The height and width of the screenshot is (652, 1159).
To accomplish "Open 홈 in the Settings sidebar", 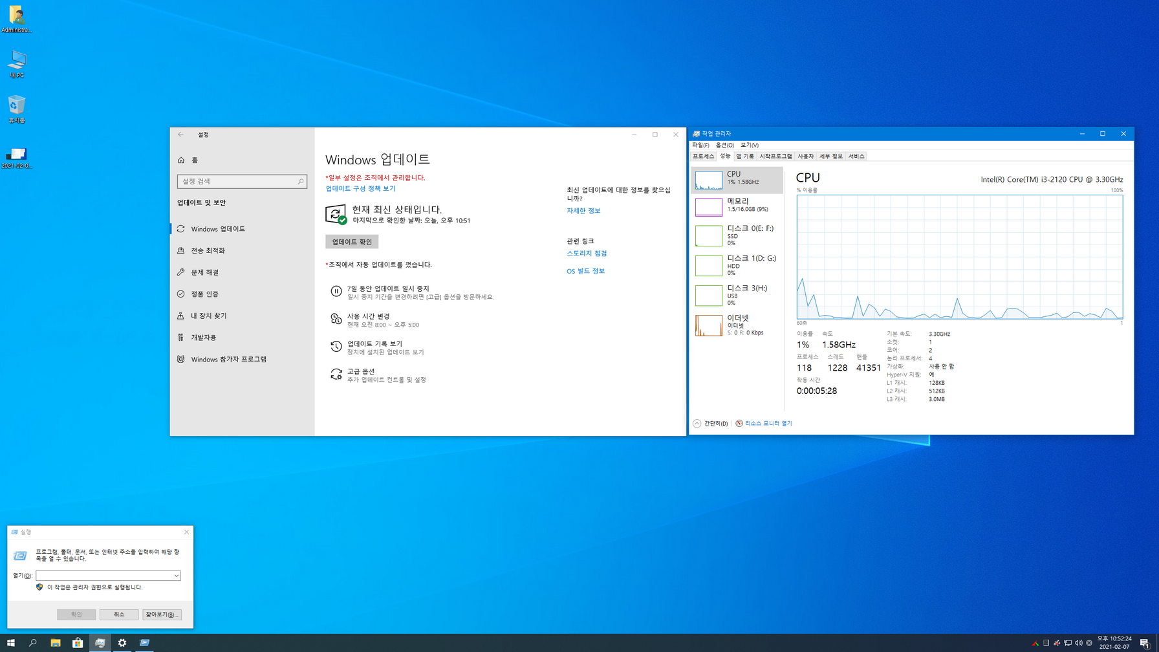I will (x=242, y=160).
